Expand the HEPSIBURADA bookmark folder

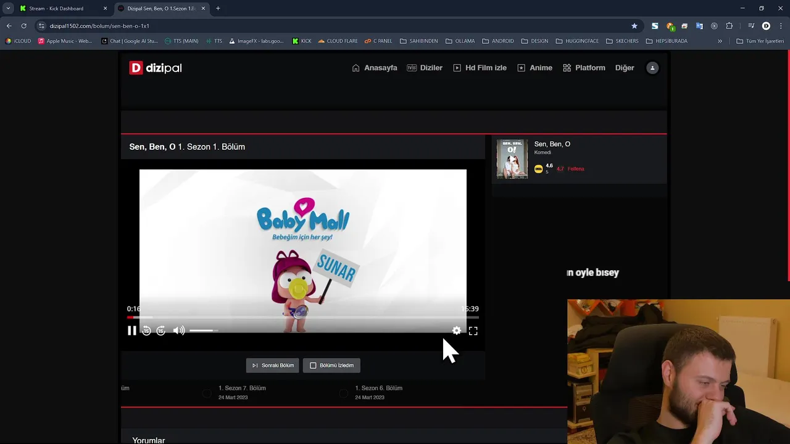pyautogui.click(x=667, y=41)
